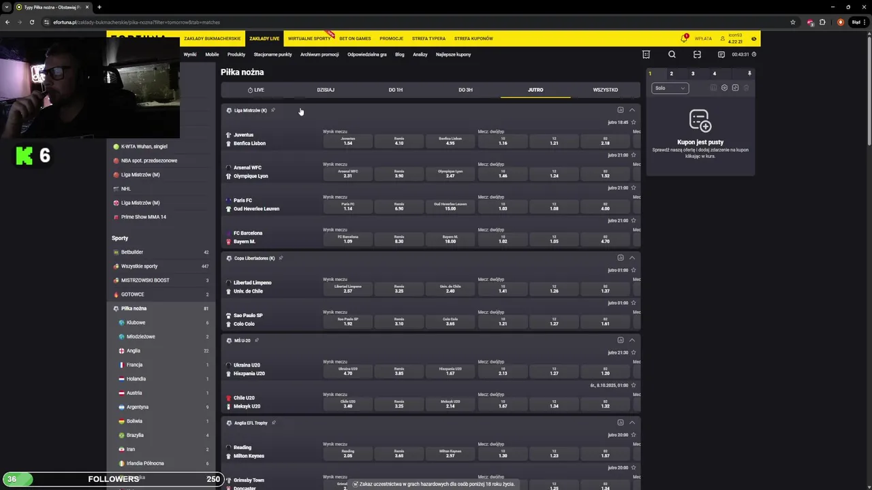Open the chat message icon
The height and width of the screenshot is (490, 872).
tap(721, 54)
